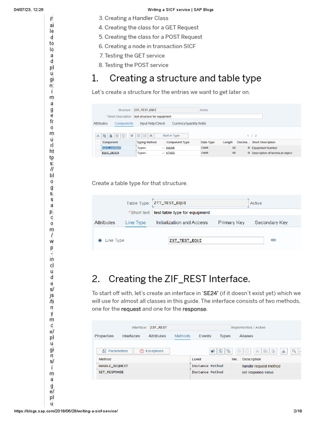
Task: Click delete row minus icon in Components toolbar
Action: (x=124, y=135)
